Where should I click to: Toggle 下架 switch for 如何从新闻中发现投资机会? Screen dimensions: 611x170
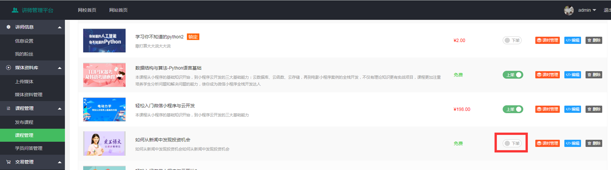pyautogui.click(x=512, y=143)
